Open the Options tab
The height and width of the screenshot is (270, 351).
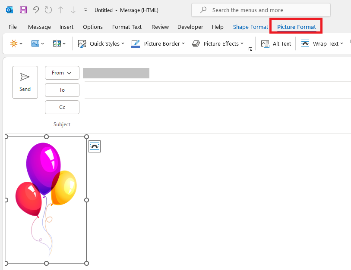point(93,27)
